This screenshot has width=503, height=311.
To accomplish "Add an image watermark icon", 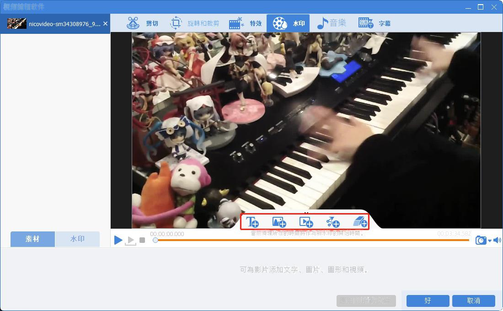I will tap(279, 222).
